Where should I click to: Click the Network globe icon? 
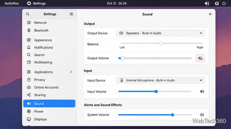29,22
